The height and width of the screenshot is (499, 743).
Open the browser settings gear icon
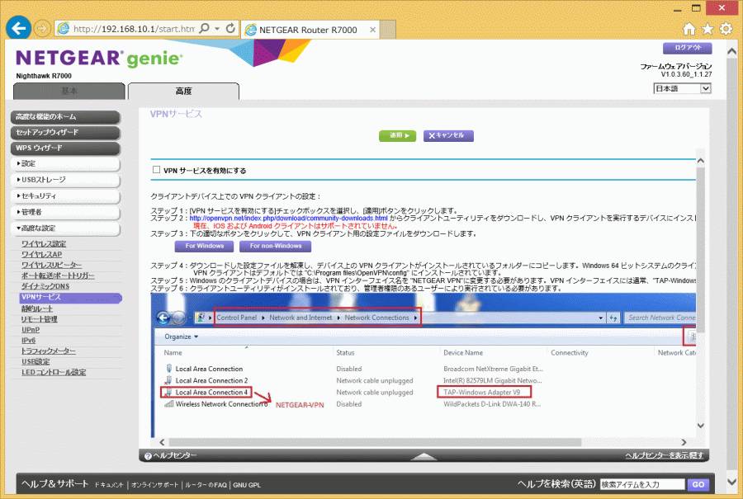click(726, 29)
